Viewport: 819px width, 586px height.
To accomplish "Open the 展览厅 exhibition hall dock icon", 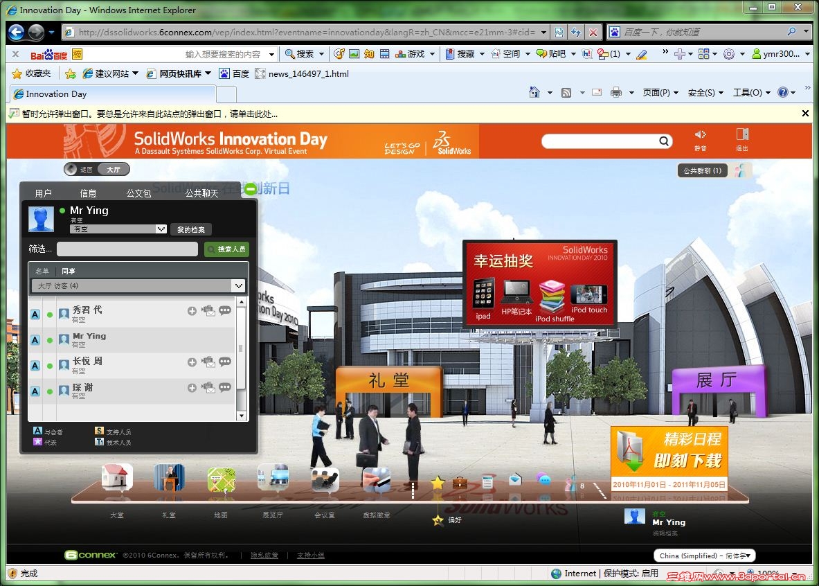I will click(x=273, y=477).
